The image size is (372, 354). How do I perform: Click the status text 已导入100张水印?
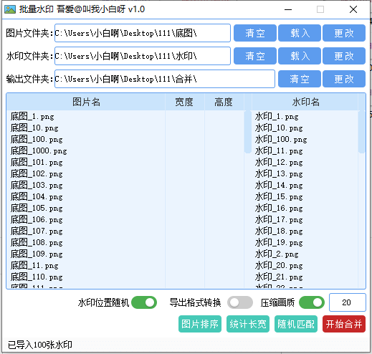(x=40, y=345)
